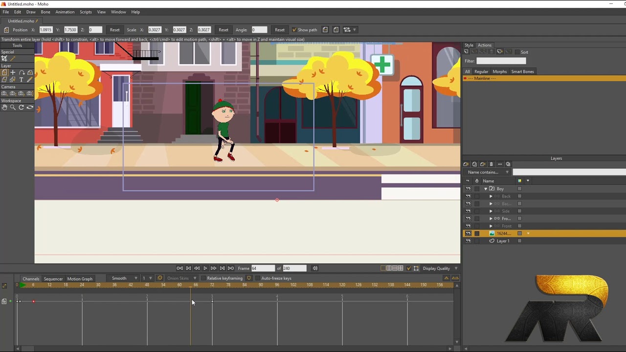Click the Play button in playback controls
This screenshot has height=352, width=626.
[205, 268]
